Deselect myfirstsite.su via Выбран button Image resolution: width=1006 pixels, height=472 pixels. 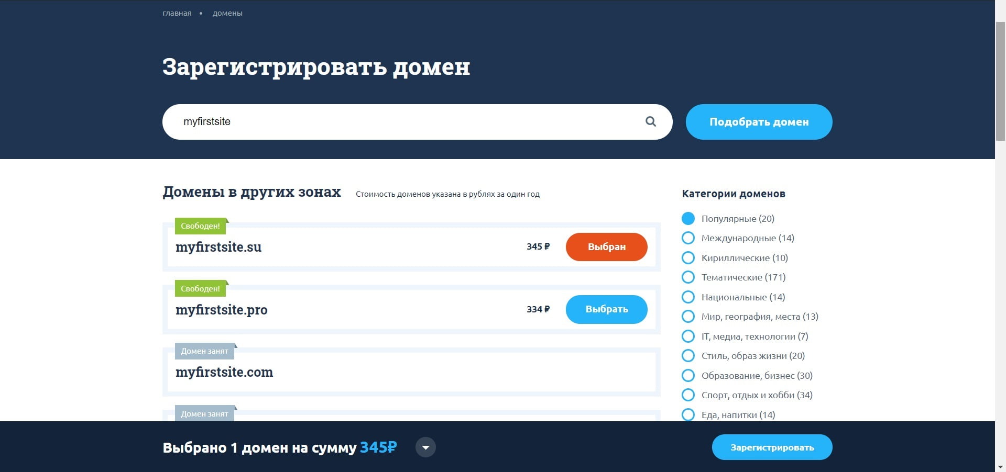[x=606, y=247]
